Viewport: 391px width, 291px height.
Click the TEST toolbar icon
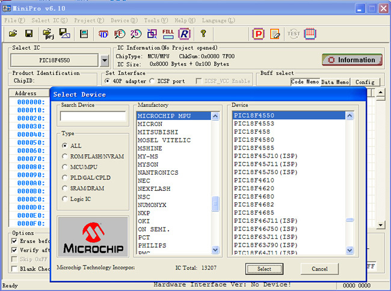click(294, 34)
